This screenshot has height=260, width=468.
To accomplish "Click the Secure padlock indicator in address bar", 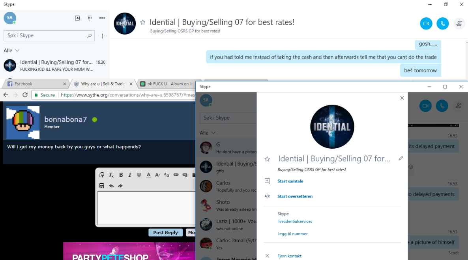I will pos(45,95).
